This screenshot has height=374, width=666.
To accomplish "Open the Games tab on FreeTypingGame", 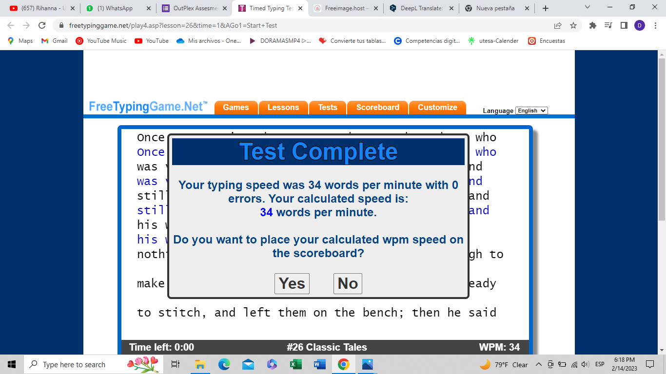I will 236,108.
